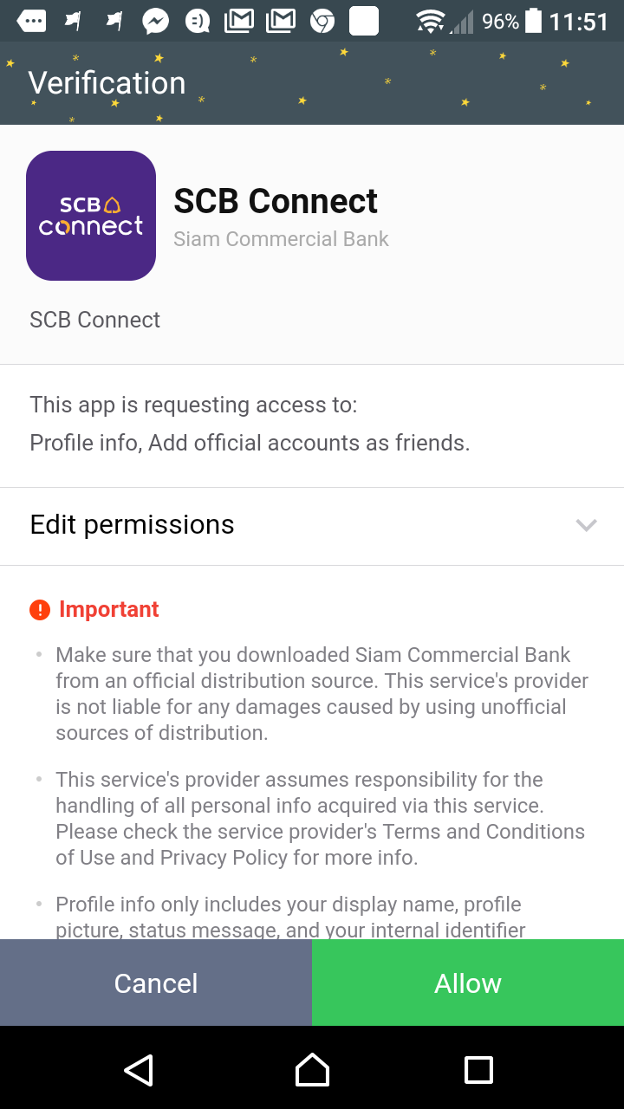The height and width of the screenshot is (1109, 624).
Task: Tap the white square notification icon
Action: pos(364,21)
